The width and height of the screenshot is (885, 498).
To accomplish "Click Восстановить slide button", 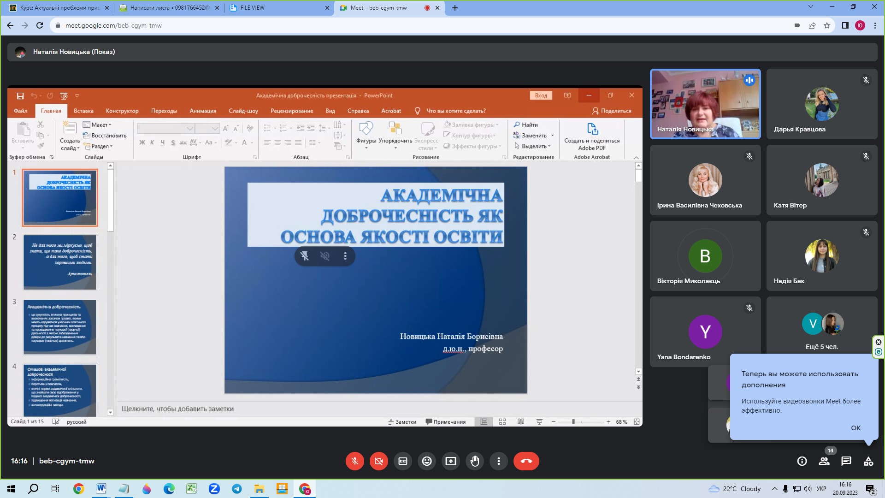I will point(105,136).
